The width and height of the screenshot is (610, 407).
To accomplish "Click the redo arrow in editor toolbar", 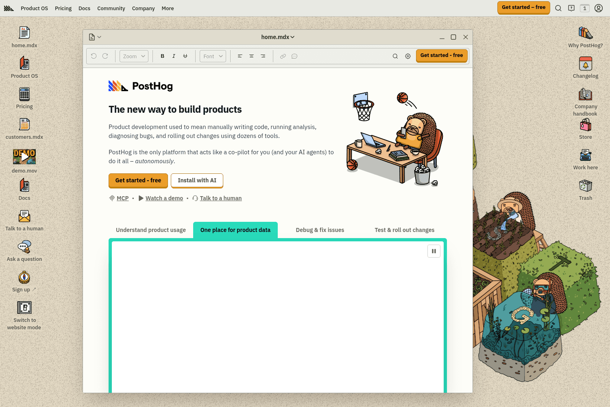I will pyautogui.click(x=105, y=56).
